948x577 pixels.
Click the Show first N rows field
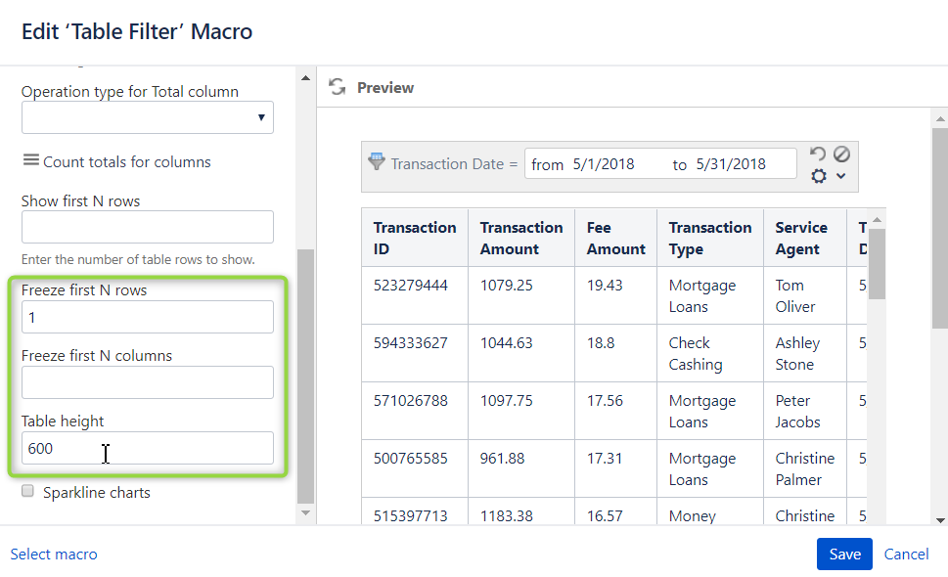click(x=147, y=227)
